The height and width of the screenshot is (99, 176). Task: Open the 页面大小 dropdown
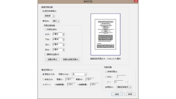click(79, 74)
